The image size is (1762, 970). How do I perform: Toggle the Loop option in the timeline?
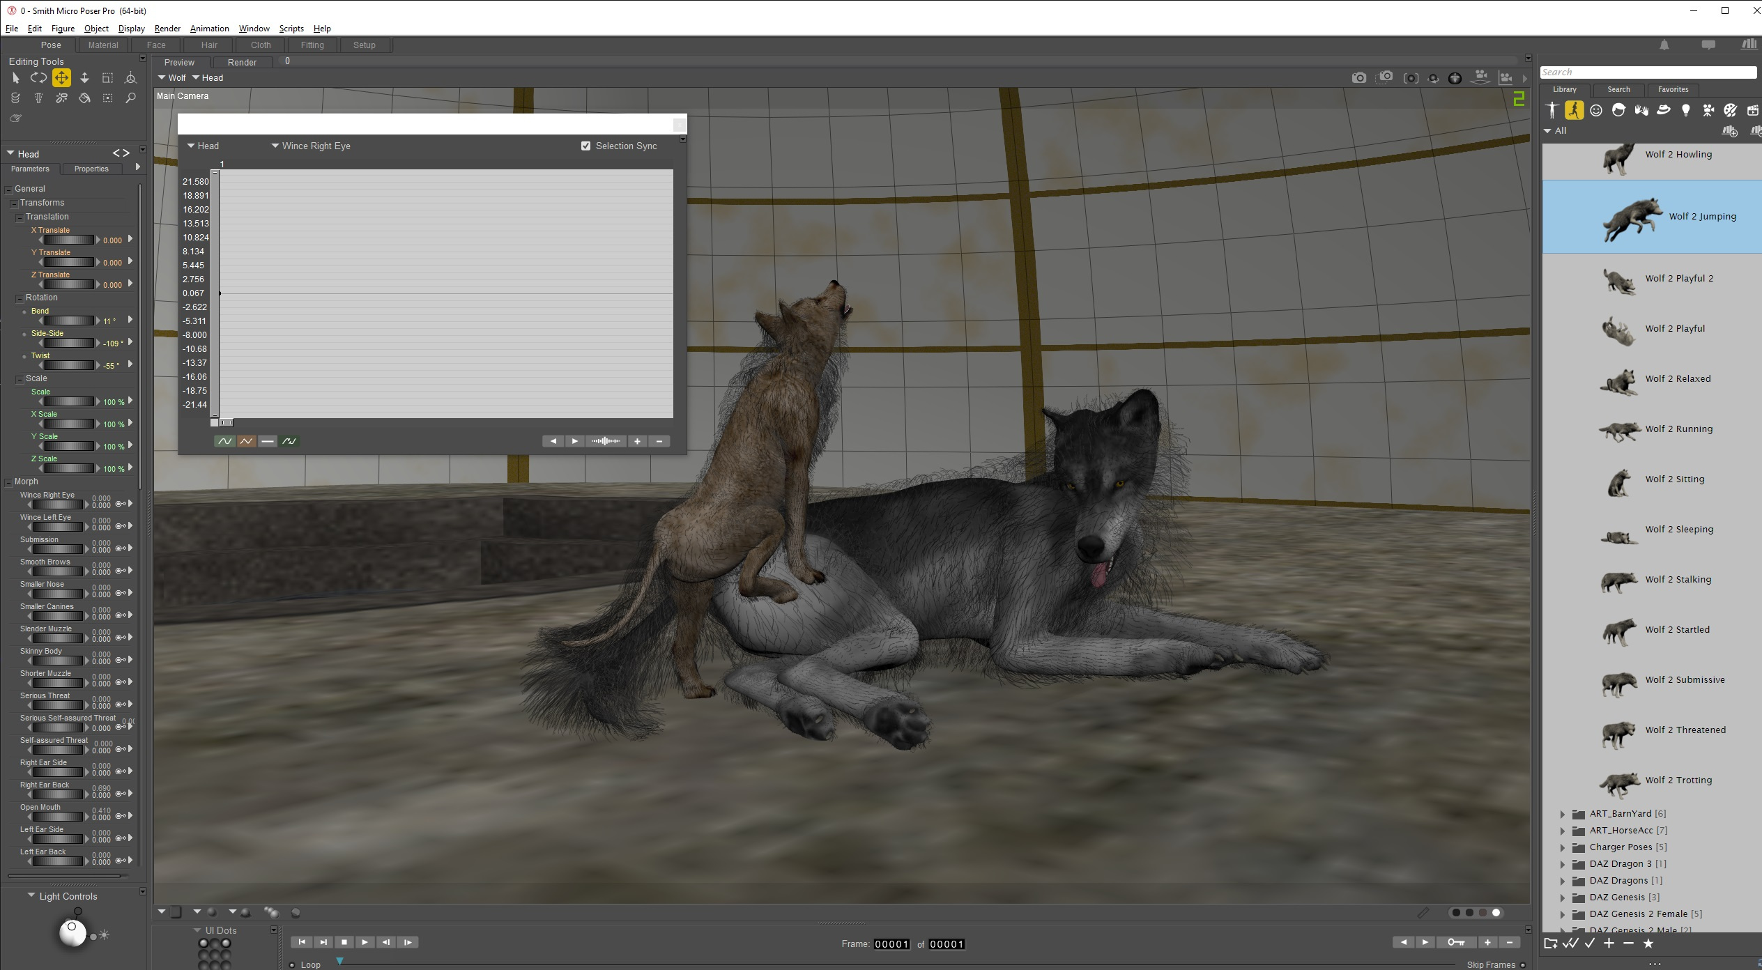[x=293, y=964]
